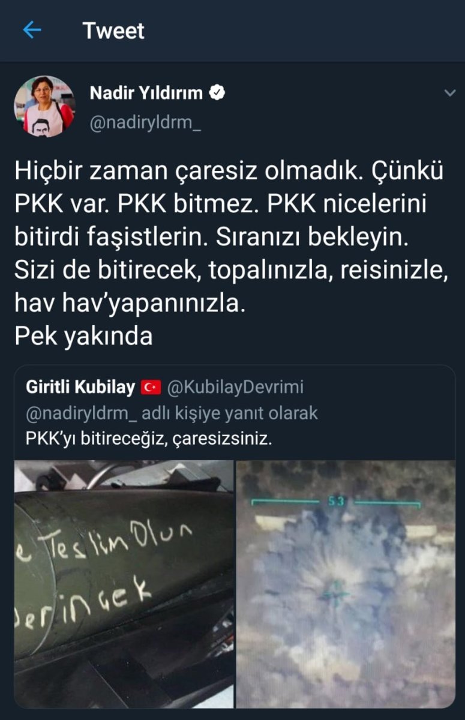This screenshot has height=720, width=465.
Task: Open quoted text 'PKK'yı bitireceğiz, çaresizsiniz.'
Action: (149, 439)
